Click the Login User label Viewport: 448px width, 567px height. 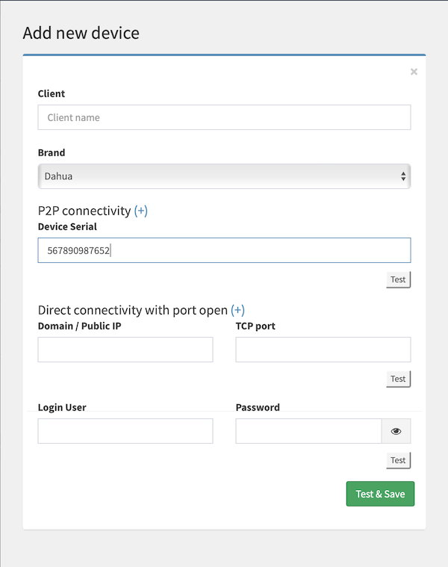pos(62,408)
